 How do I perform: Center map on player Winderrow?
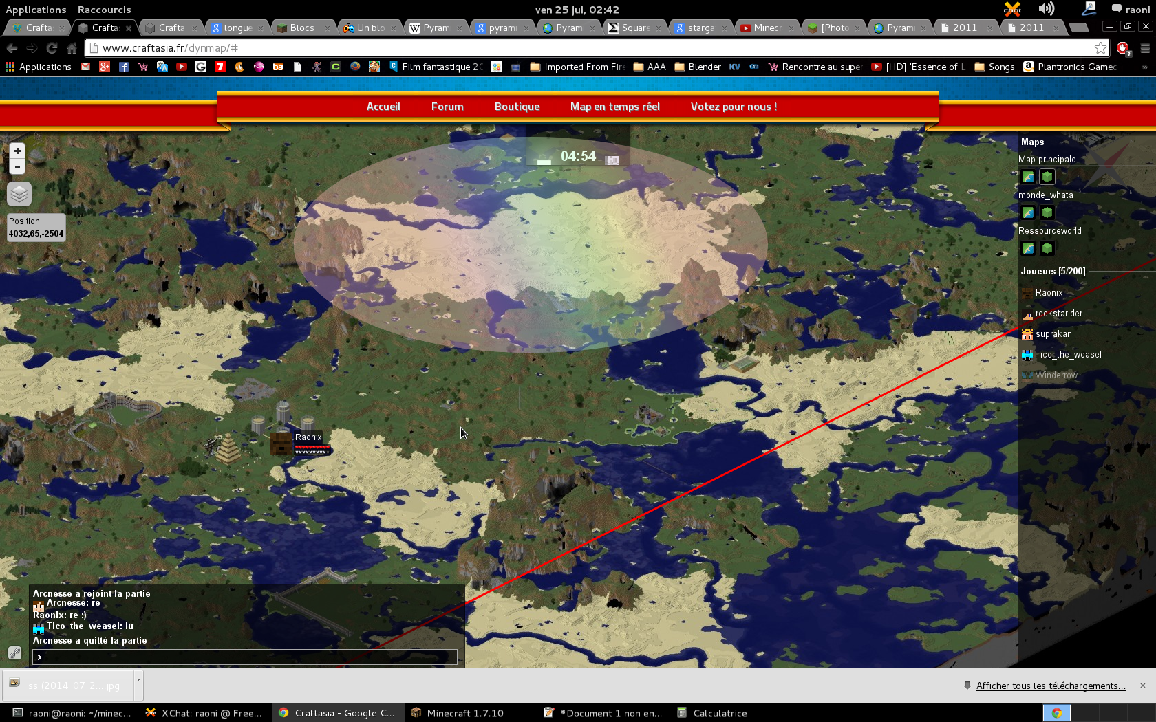(x=1056, y=375)
